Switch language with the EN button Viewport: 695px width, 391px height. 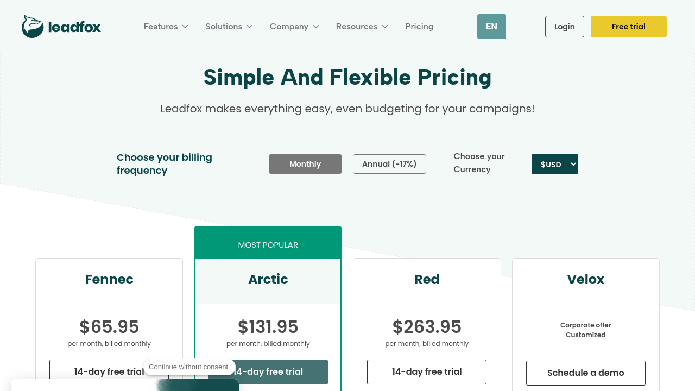click(x=491, y=27)
